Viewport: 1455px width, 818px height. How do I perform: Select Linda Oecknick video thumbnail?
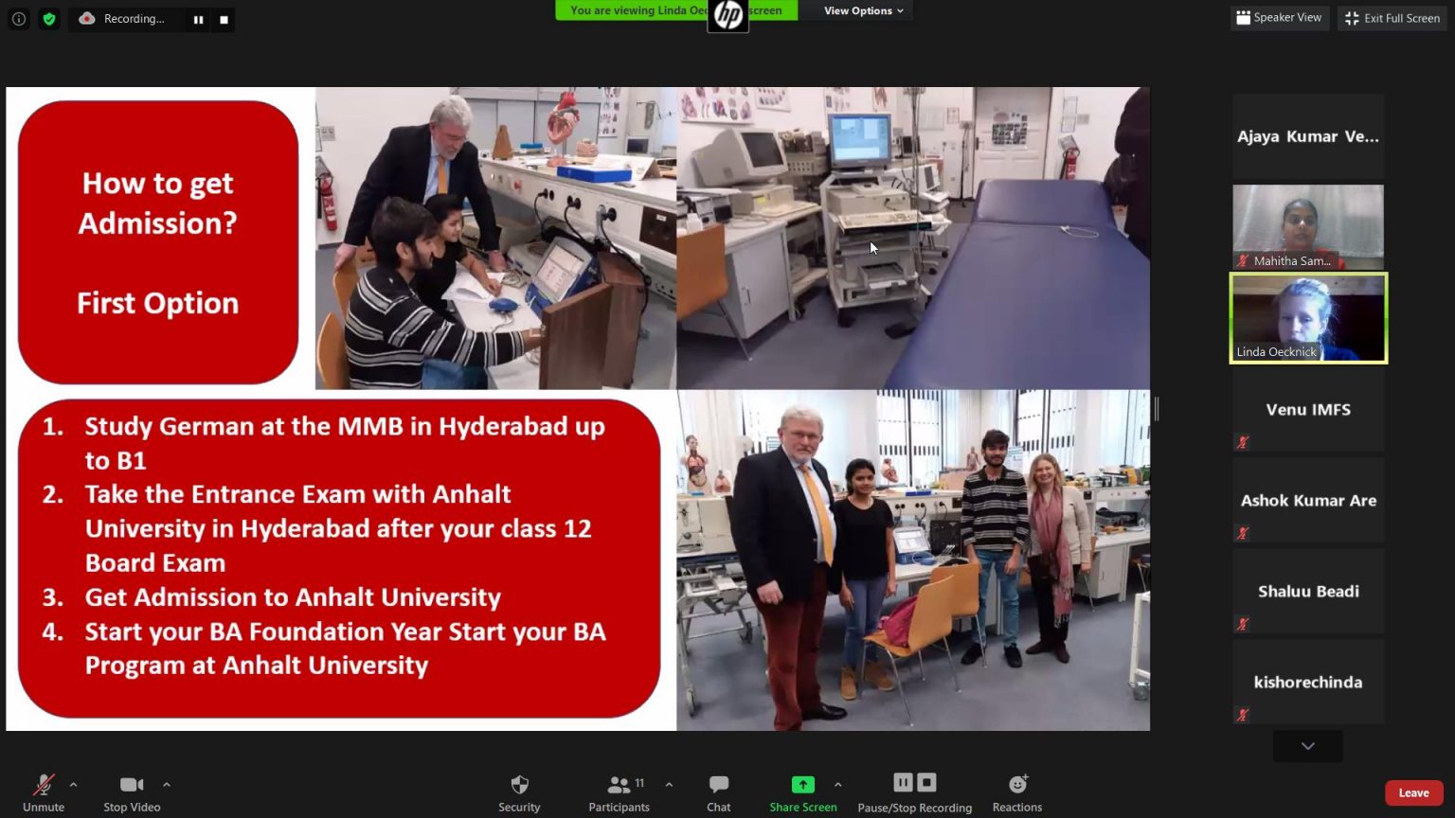point(1308,318)
